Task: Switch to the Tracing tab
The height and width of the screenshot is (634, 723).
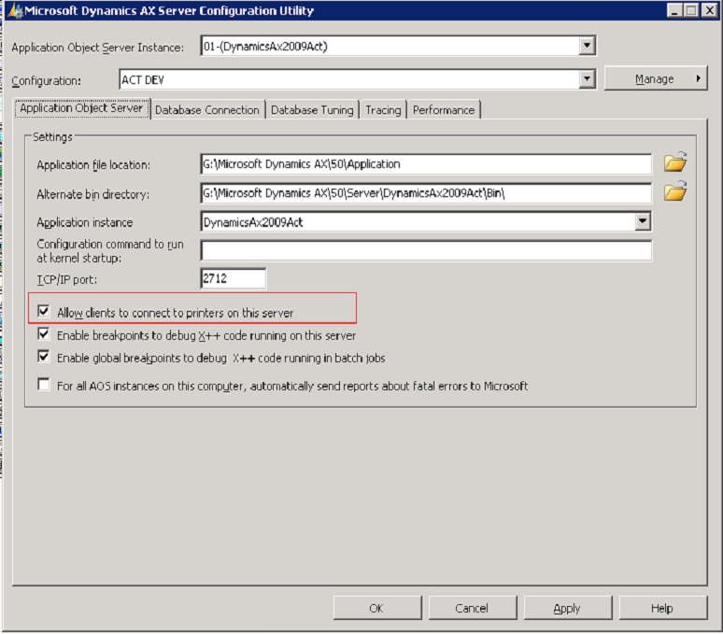Action: pos(383,110)
